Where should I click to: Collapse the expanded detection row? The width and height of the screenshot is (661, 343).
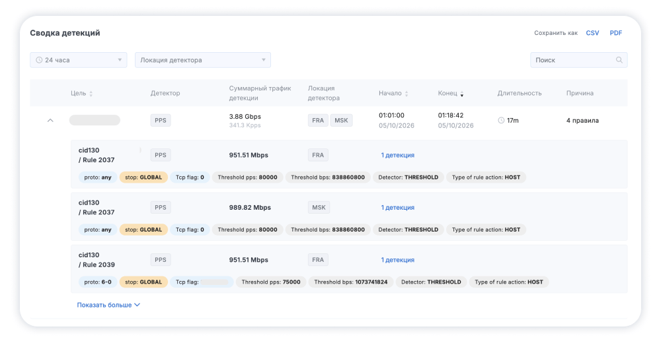click(50, 120)
